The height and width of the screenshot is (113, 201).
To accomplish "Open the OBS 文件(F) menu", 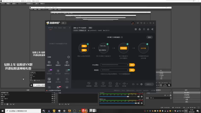I will point(3,4).
